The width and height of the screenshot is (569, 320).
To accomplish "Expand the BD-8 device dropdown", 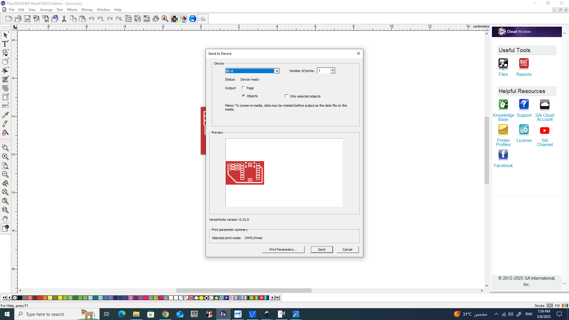I will [x=276, y=71].
